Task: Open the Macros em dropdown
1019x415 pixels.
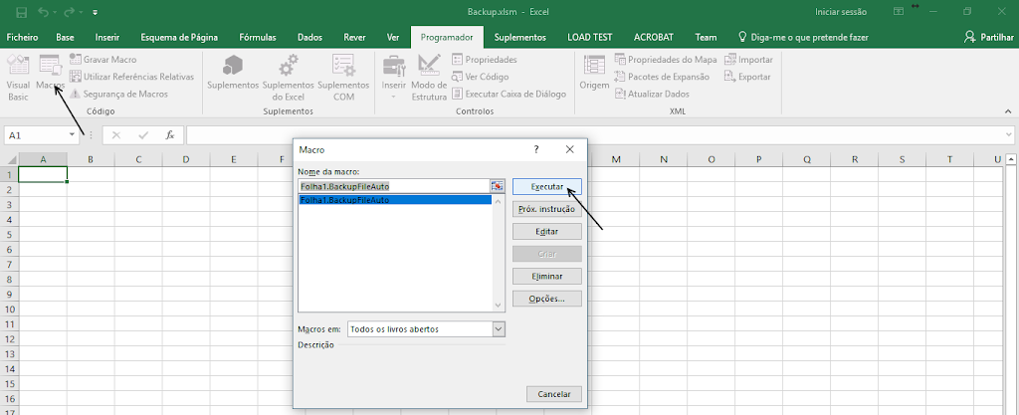Action: tap(499, 329)
